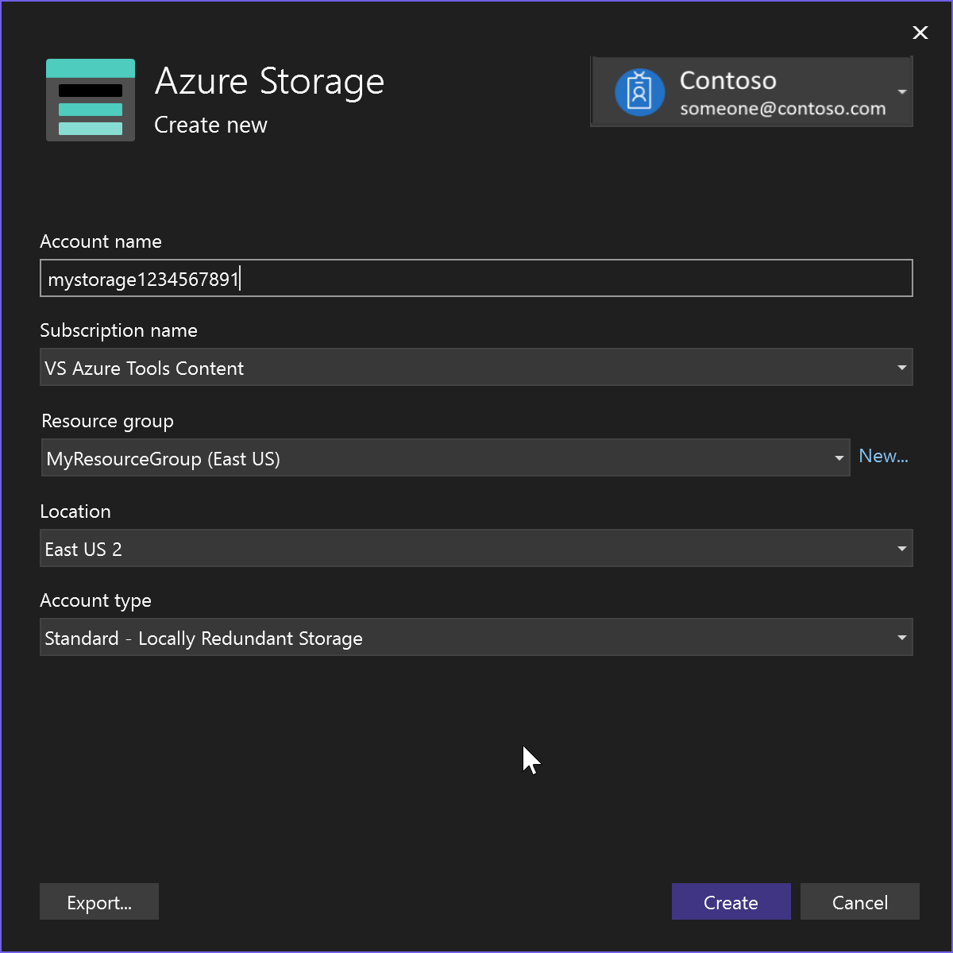Click Standard - Locally Redundant Storage value

coord(203,638)
